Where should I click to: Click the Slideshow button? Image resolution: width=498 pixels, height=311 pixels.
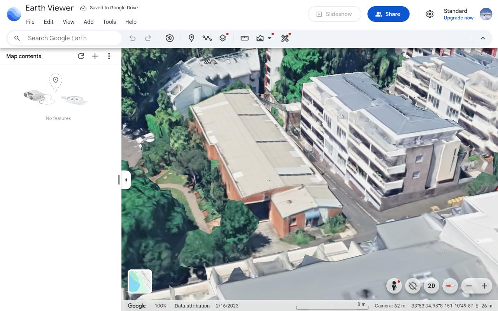click(x=334, y=14)
